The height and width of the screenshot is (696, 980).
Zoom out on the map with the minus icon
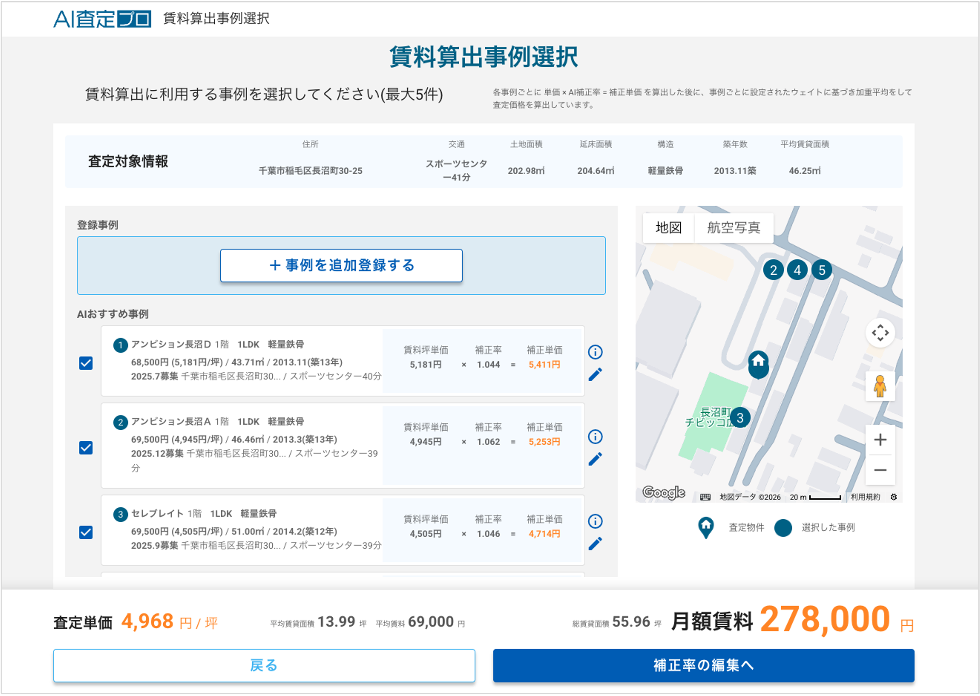coord(880,470)
